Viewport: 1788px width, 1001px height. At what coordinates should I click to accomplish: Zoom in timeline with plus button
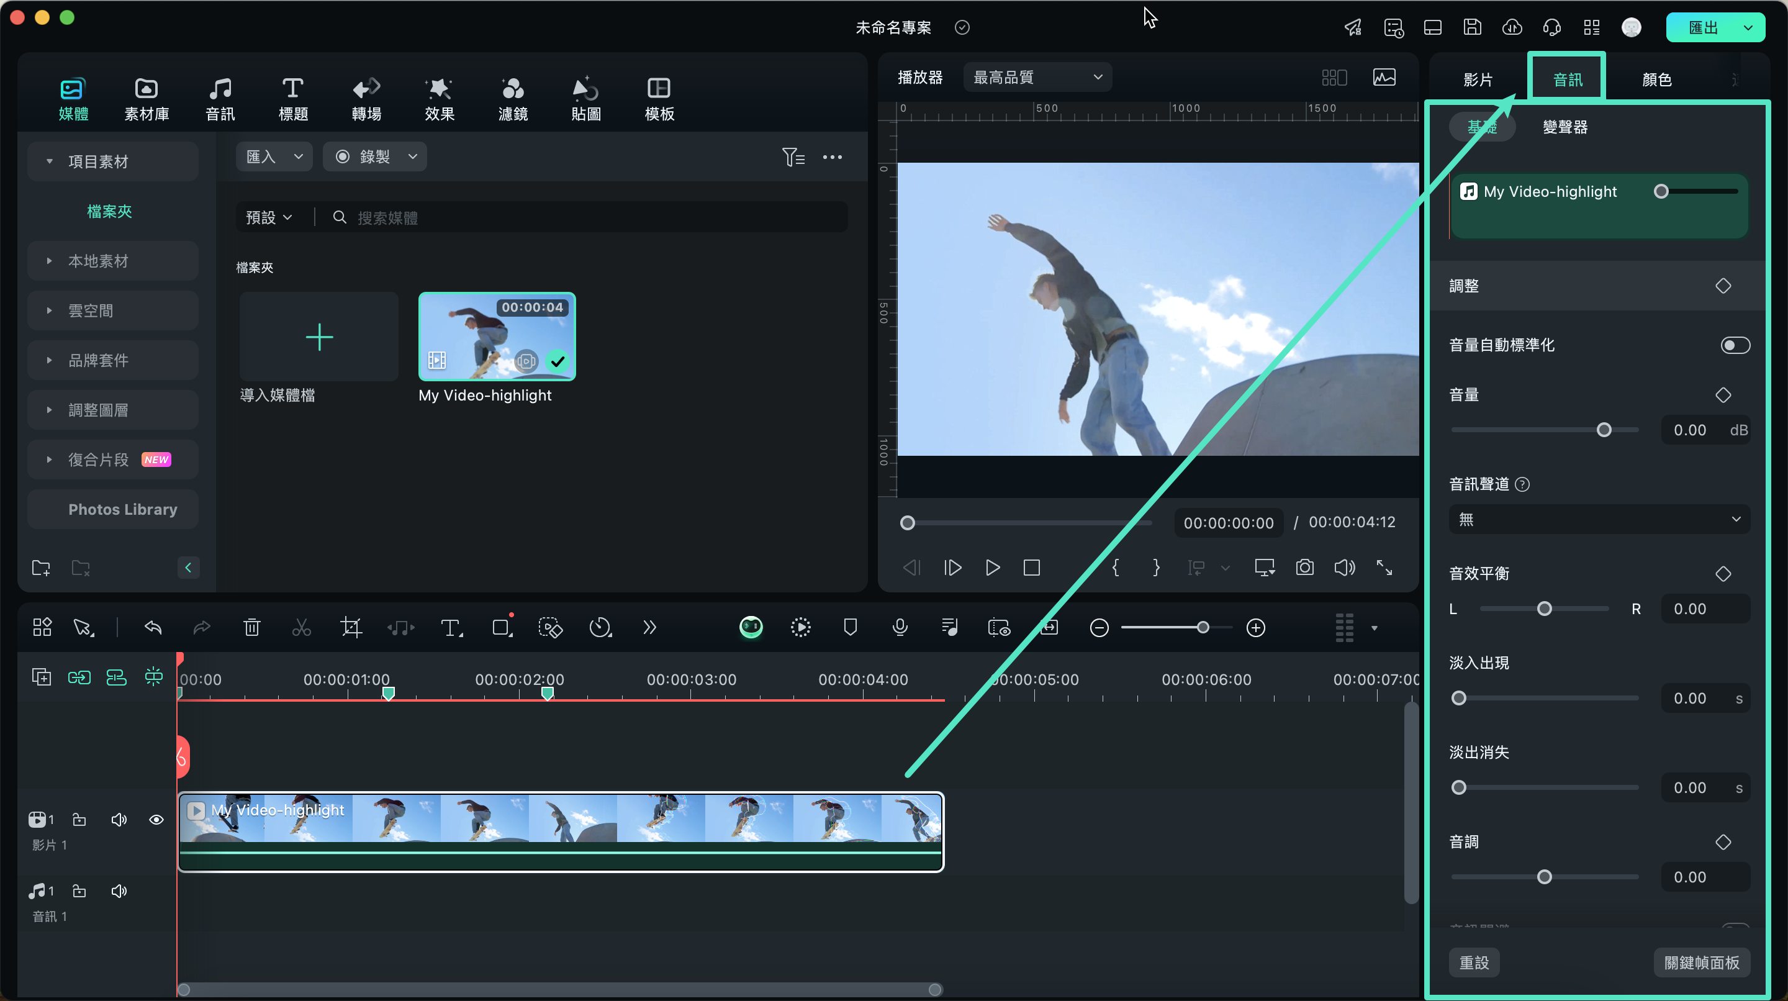(1255, 628)
